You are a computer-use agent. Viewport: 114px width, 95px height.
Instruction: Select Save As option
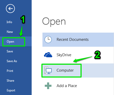[x=12, y=61]
